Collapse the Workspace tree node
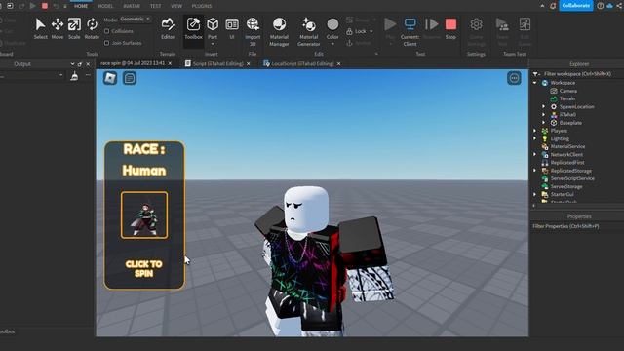The height and width of the screenshot is (351, 624). pyautogui.click(x=535, y=83)
